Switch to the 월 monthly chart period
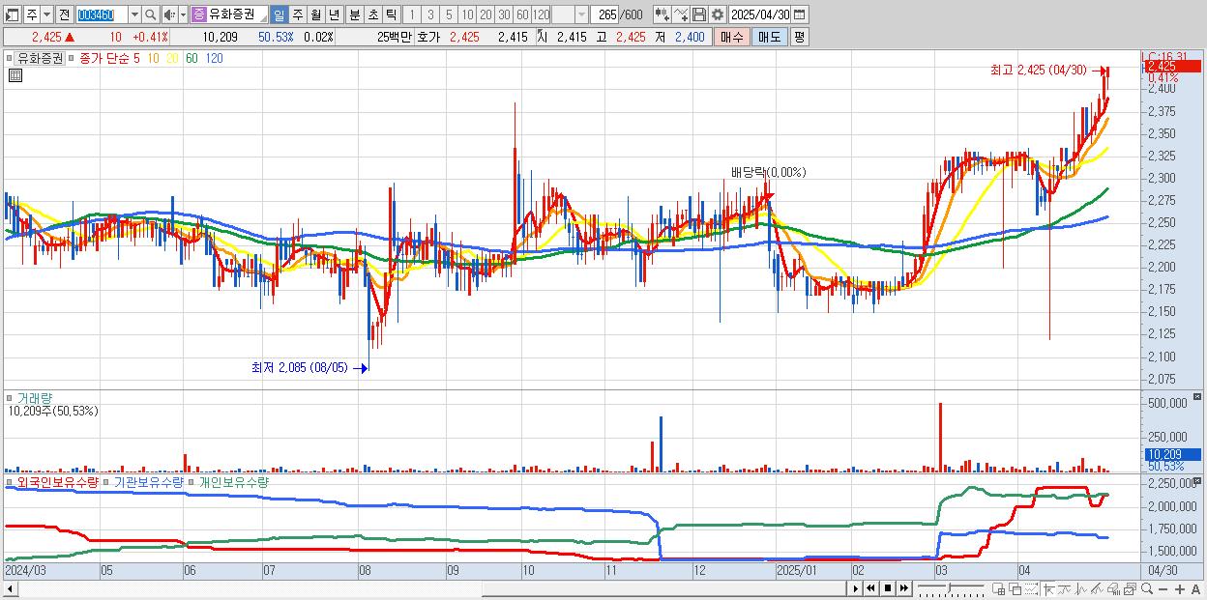 coord(316,14)
